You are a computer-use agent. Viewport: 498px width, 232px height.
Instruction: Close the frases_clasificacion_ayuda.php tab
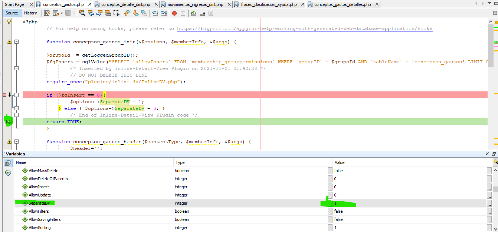(x=302, y=4)
